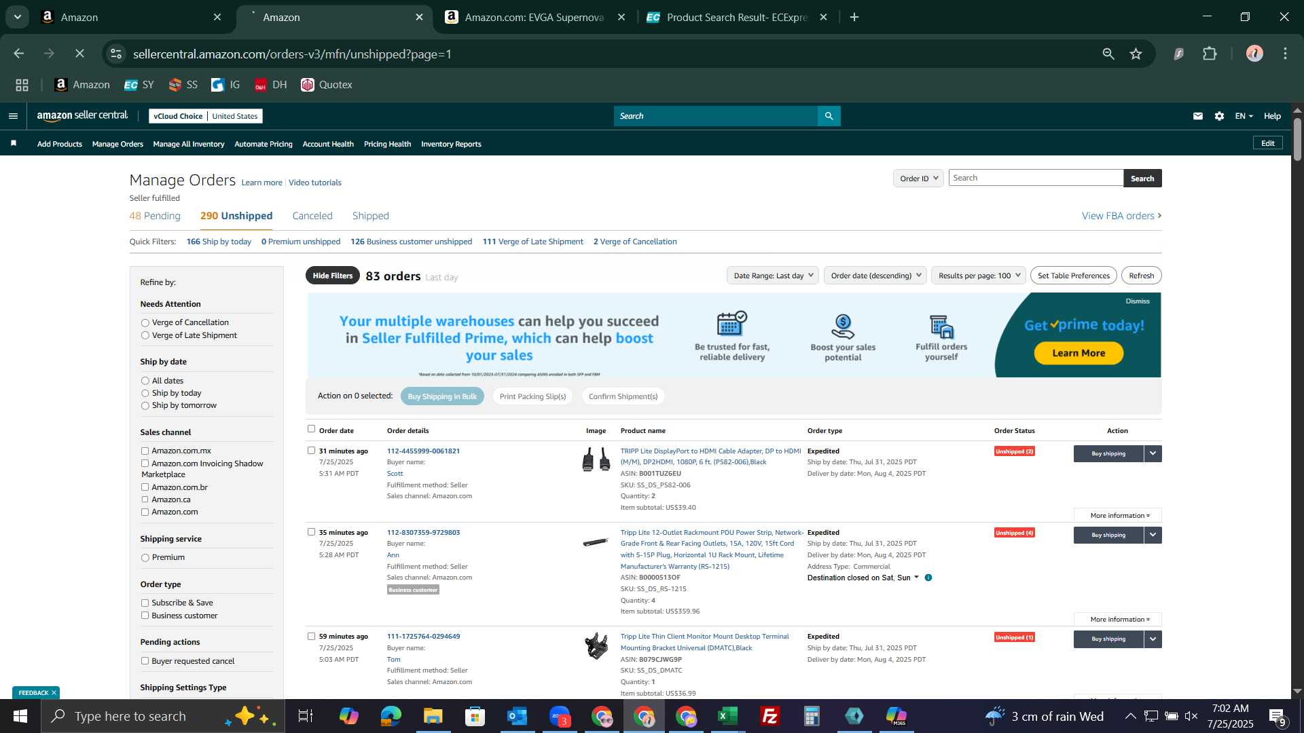Select Ship by today radio option
Screen dimensions: 1304x733
click(x=145, y=394)
